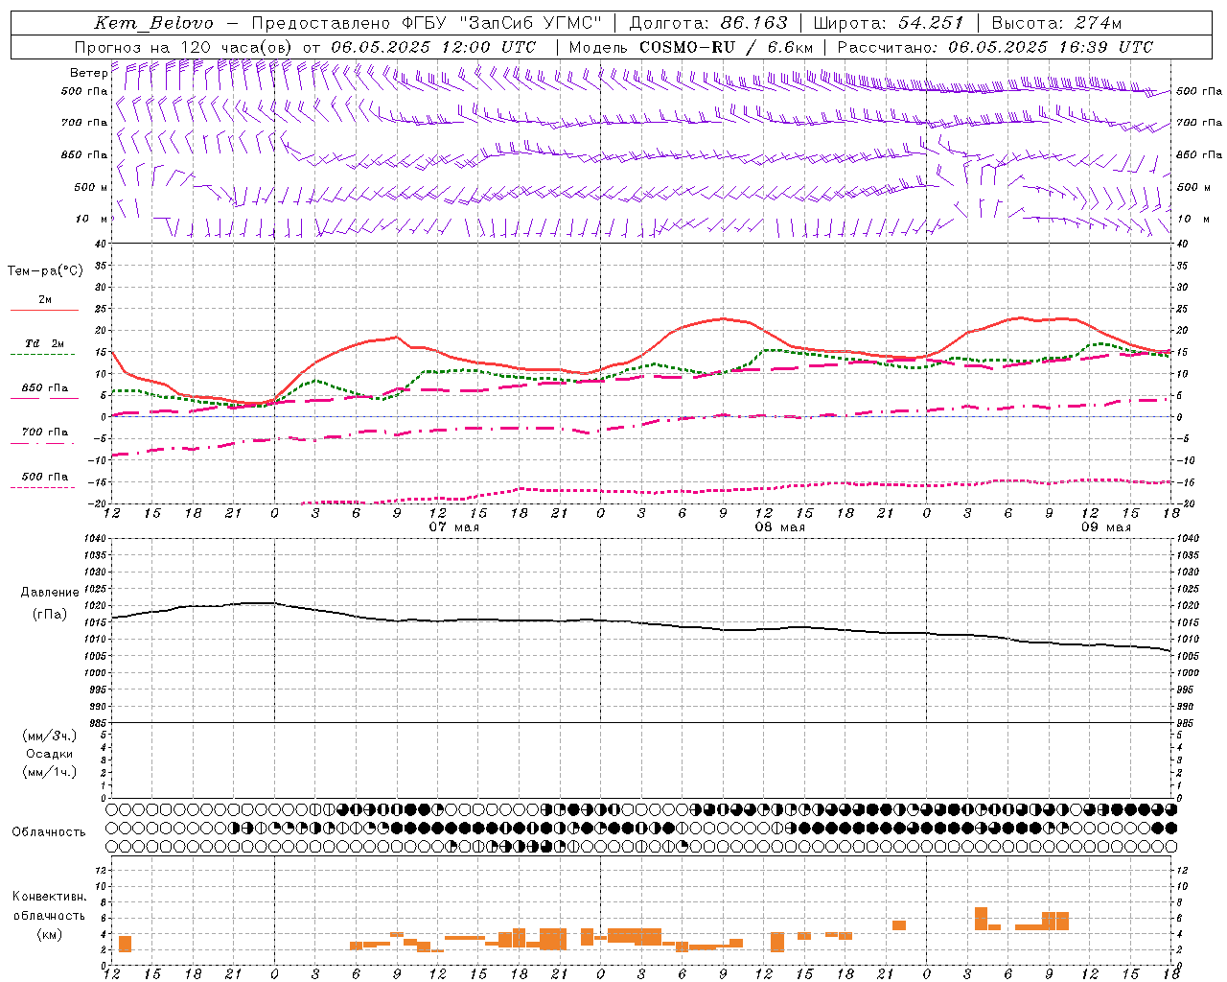
Task: Click the Тем-ра(°C) axis title
Action: [x=45, y=271]
